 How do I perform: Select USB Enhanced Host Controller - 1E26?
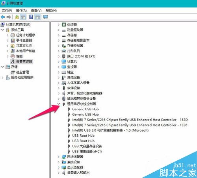point(130,125)
